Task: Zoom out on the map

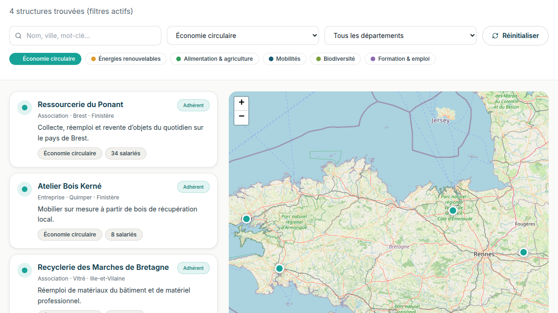Action: 241,117
